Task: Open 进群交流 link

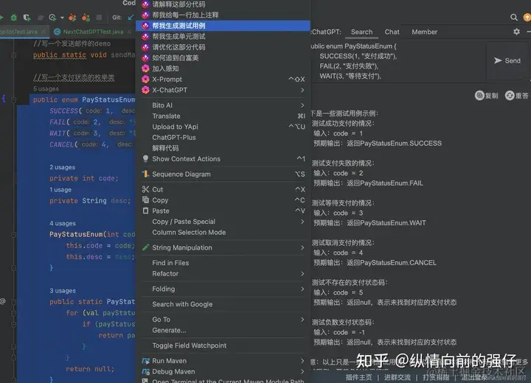Action: point(397,377)
